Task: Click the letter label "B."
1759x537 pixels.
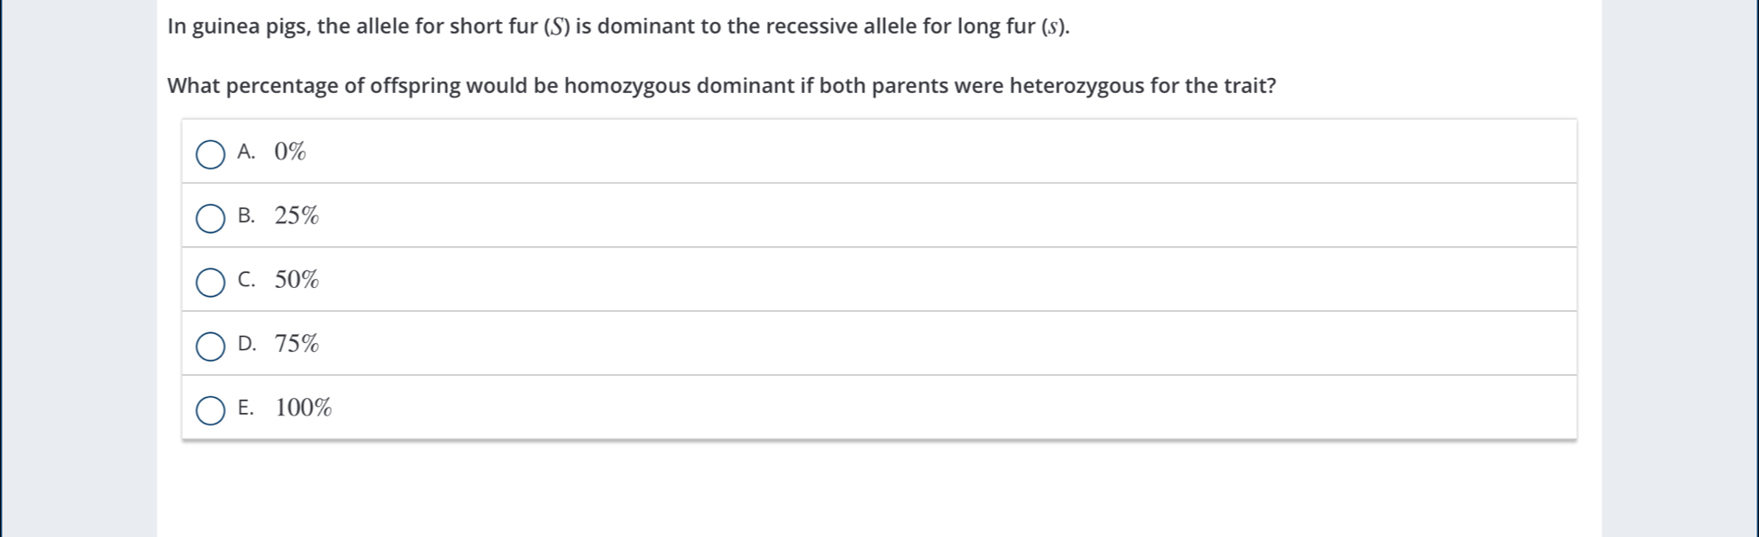Action: [246, 216]
